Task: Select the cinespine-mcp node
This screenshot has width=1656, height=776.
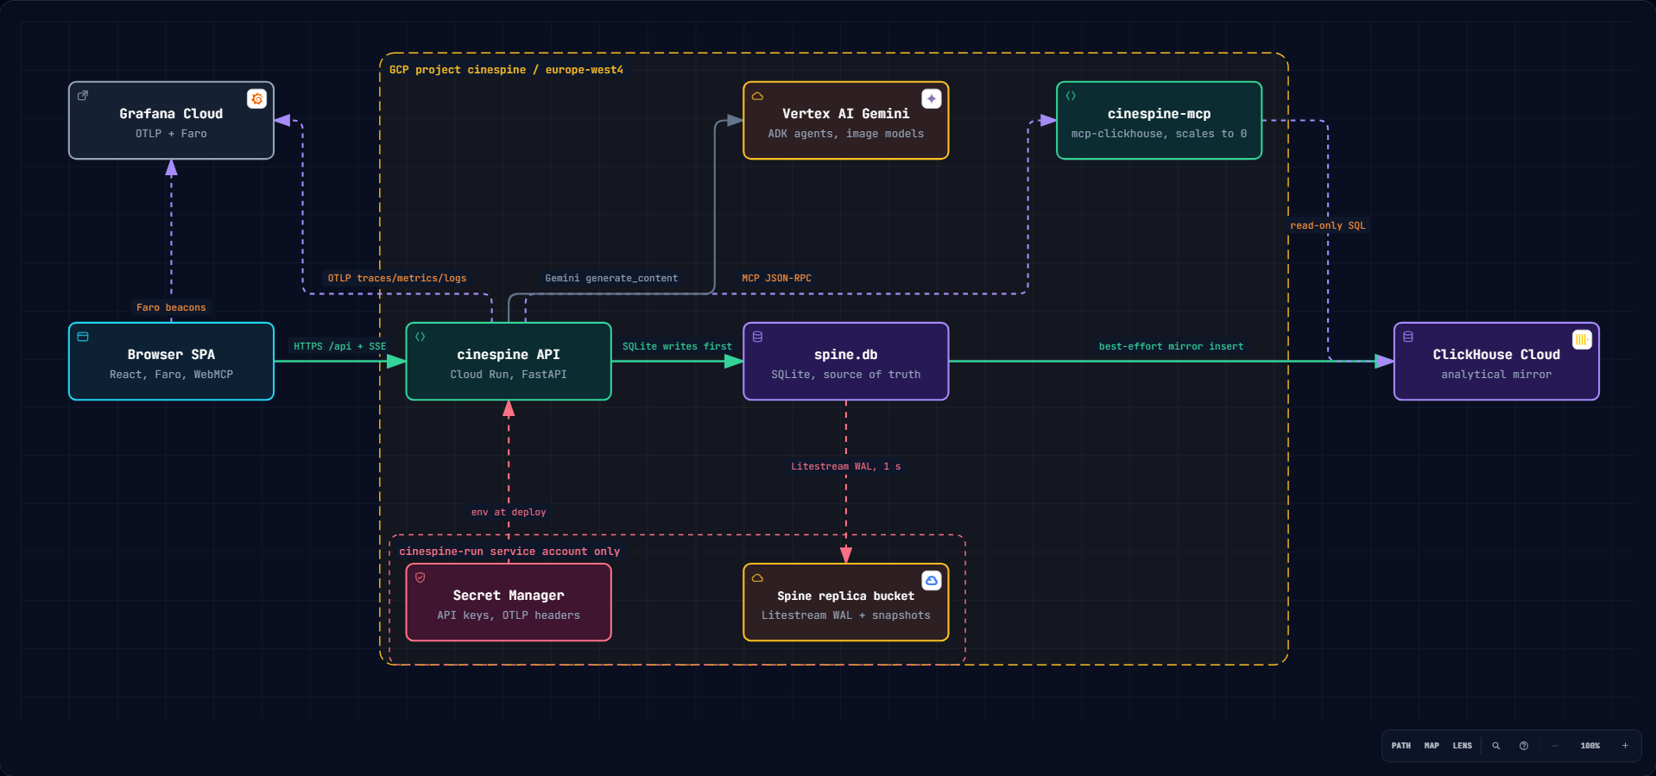Action: coord(1160,121)
